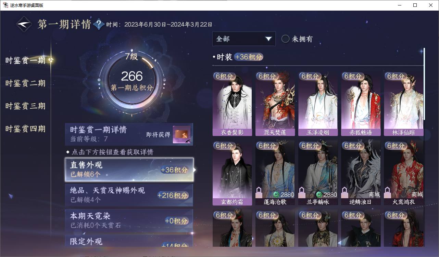
Task: Click the lock icon on 蓬海沧歌
Action: click(x=259, y=192)
